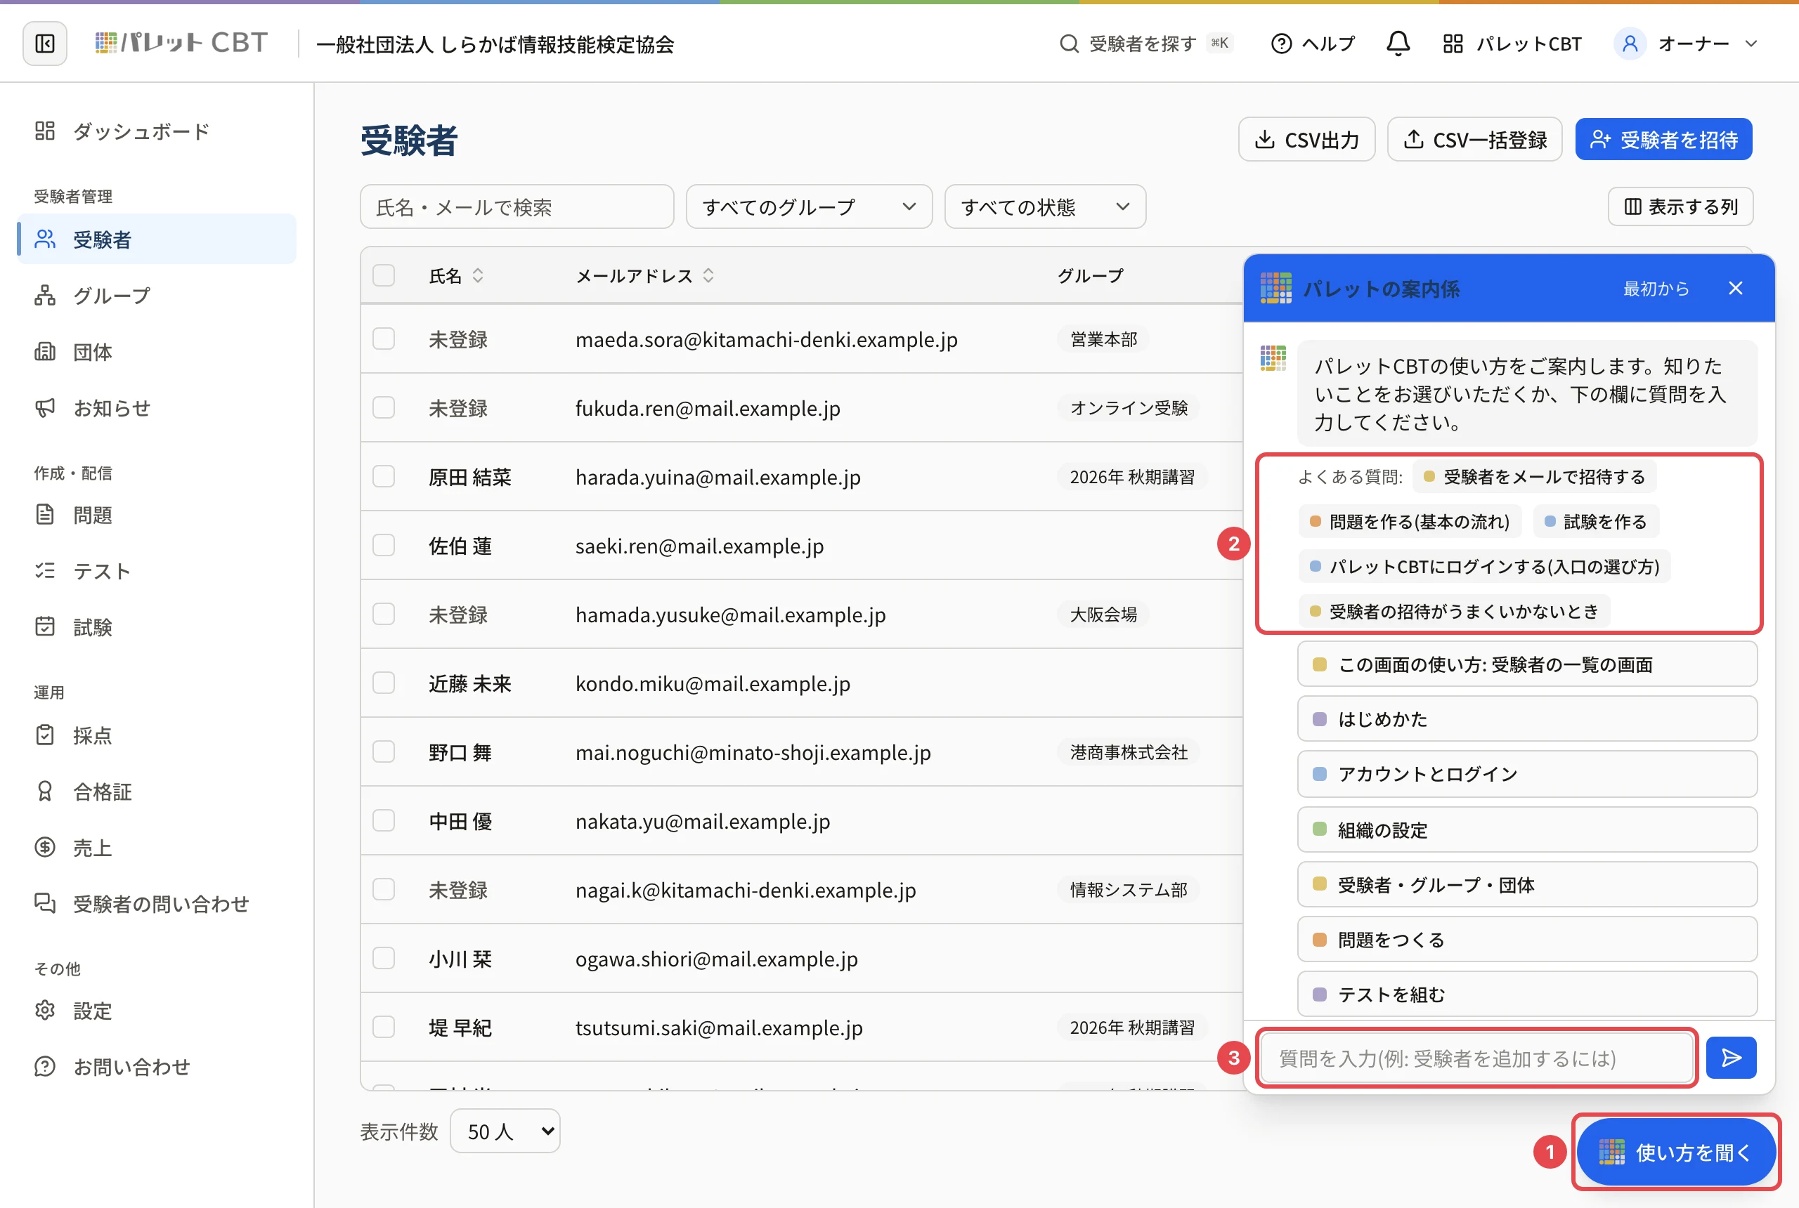Viewport: 1799px width, 1208px height.
Task: Click 最初から in the guide panel
Action: (1656, 289)
